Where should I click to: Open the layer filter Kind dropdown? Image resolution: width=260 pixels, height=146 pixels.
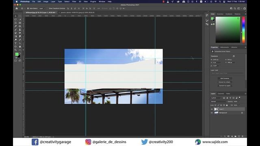(216, 98)
